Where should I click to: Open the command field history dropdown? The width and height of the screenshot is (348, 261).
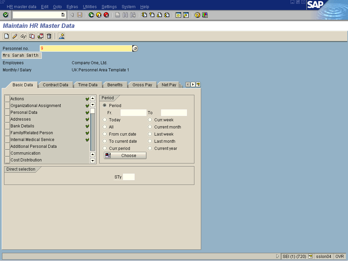pos(63,15)
